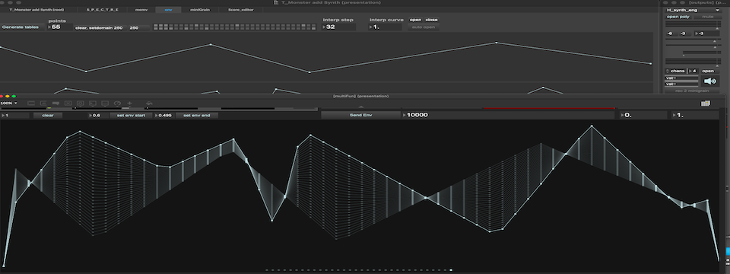Click the close button beside interp curve
The height and width of the screenshot is (274, 730).
(432, 20)
